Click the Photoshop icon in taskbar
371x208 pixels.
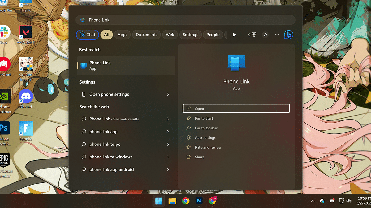pyautogui.click(x=199, y=201)
